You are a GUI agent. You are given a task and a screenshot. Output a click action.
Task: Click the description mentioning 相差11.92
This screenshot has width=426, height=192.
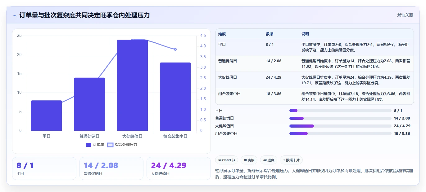[x=356, y=63]
